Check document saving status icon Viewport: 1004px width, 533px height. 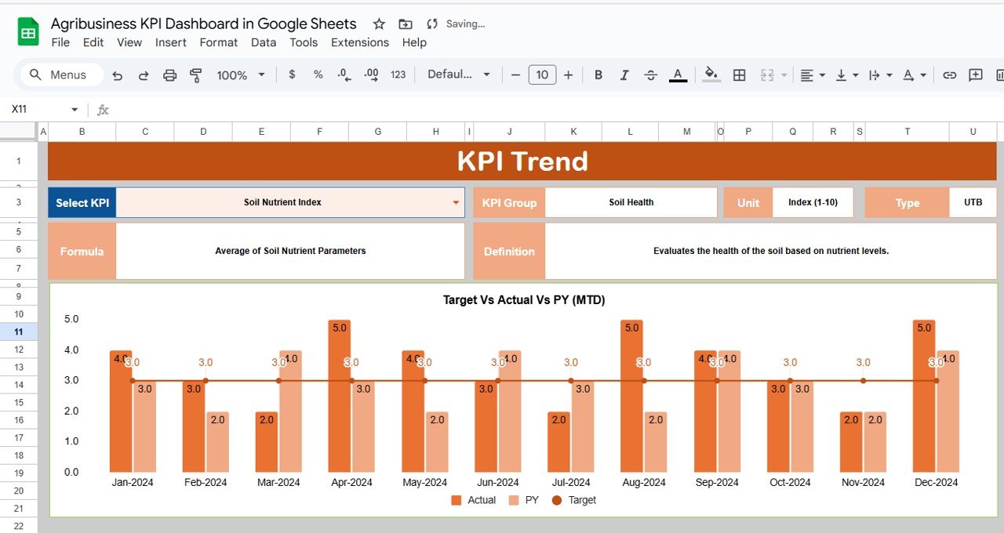point(431,24)
